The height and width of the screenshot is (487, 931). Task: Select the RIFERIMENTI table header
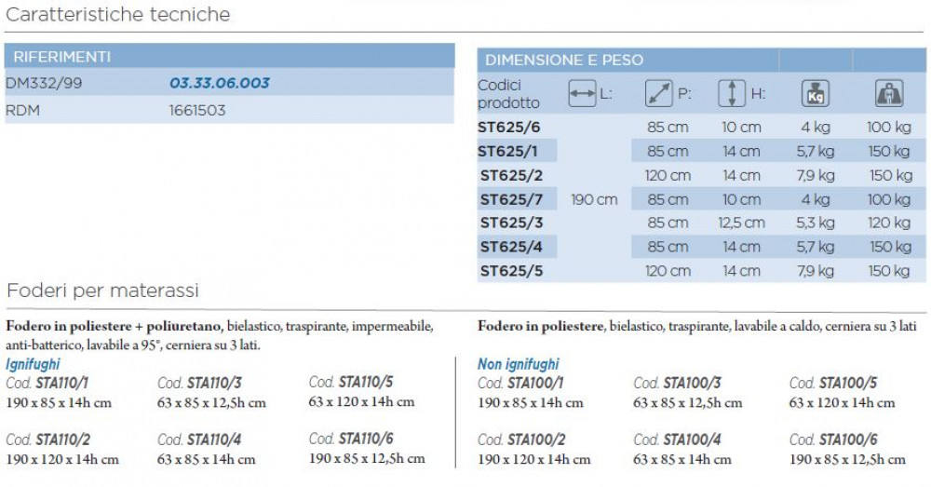pyautogui.click(x=229, y=56)
